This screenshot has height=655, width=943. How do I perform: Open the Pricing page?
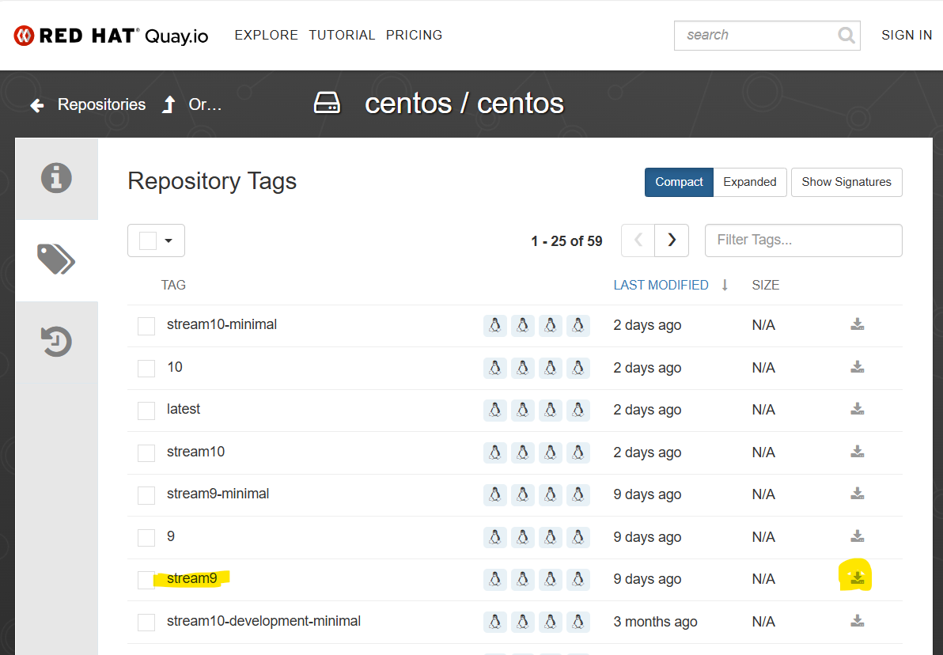click(x=415, y=36)
